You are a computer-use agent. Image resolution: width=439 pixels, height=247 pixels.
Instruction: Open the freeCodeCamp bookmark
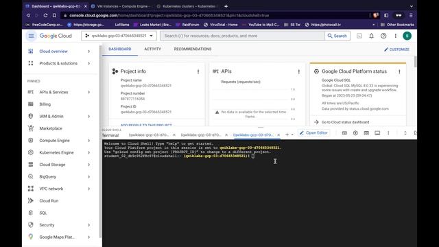[x=44, y=25]
